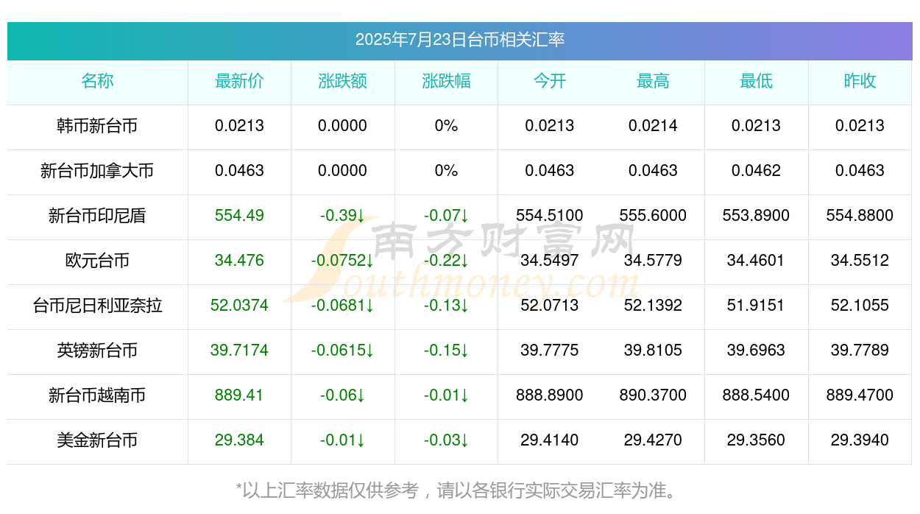Select low value 553.8900
This screenshot has height=514, width=920.
click(756, 216)
